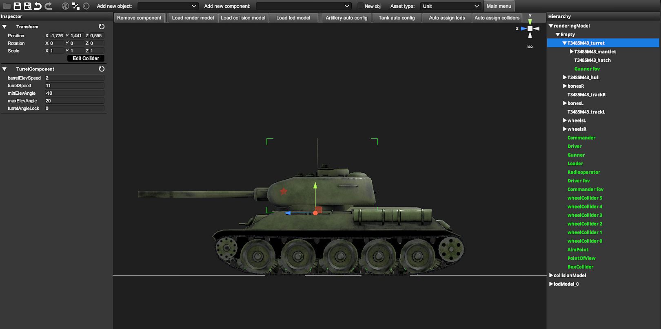Click Tank auto config button
The image size is (661, 329).
click(x=397, y=18)
